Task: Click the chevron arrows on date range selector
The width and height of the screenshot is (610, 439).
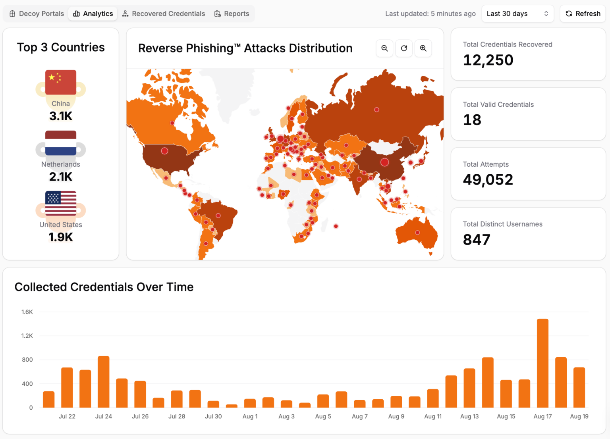Action: click(x=546, y=14)
